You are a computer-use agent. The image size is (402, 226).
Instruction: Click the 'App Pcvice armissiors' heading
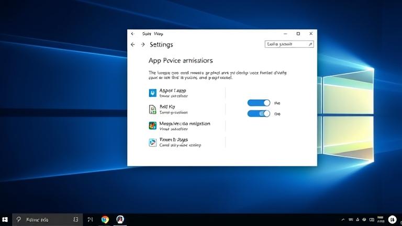coord(181,61)
